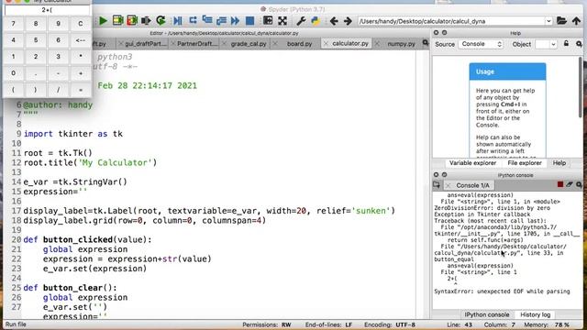Click the ( button in My Calculator

coord(13,90)
